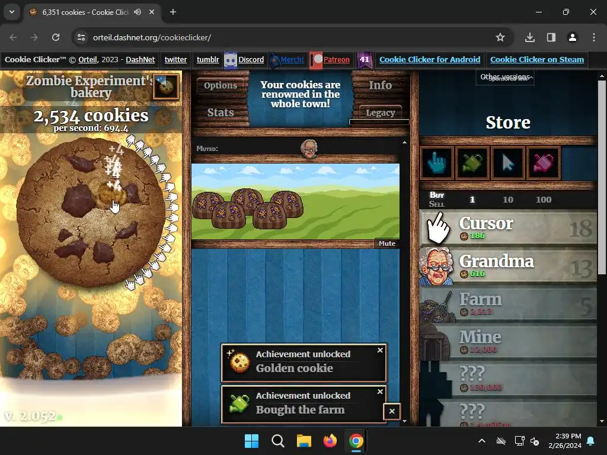
Task: Click the page's vertical scrollbar thumb
Action: tap(602, 177)
